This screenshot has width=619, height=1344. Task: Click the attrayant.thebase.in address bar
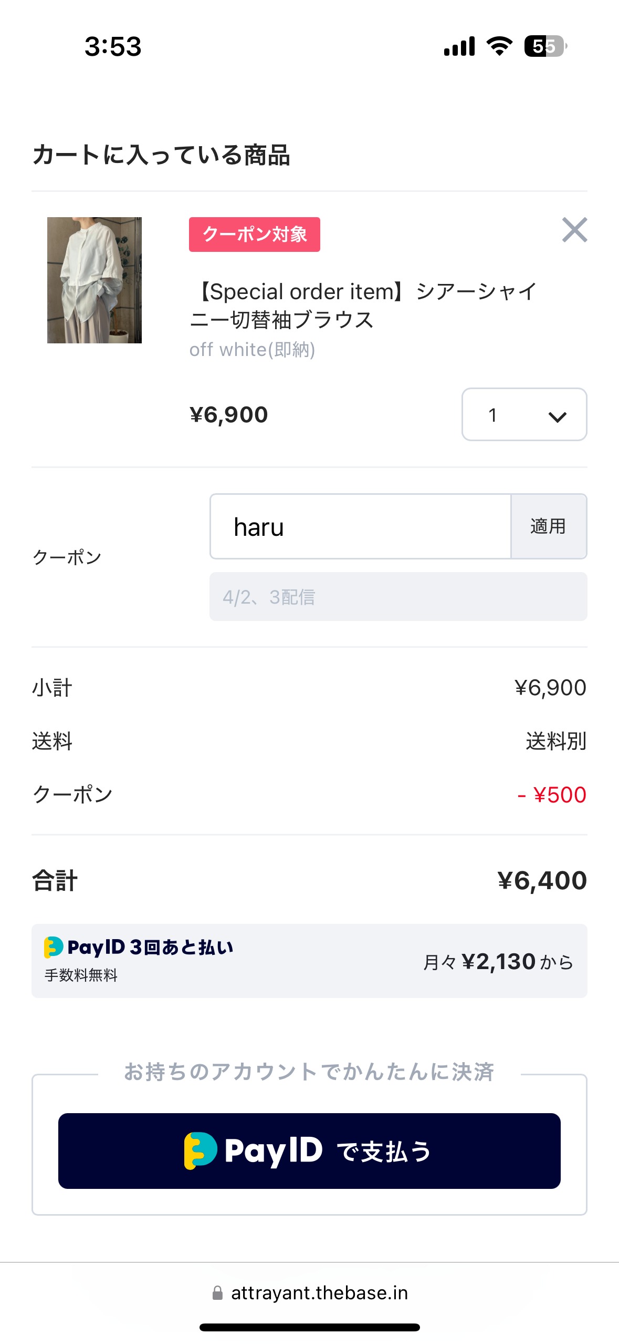point(319,1293)
